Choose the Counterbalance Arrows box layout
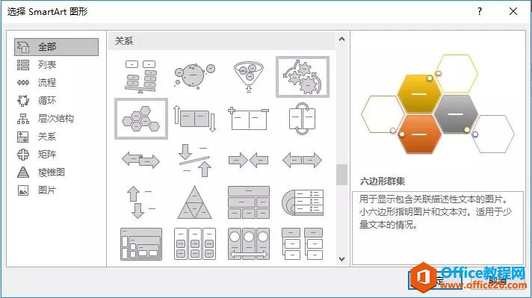This screenshot has width=532, height=298. pyautogui.click(x=194, y=119)
